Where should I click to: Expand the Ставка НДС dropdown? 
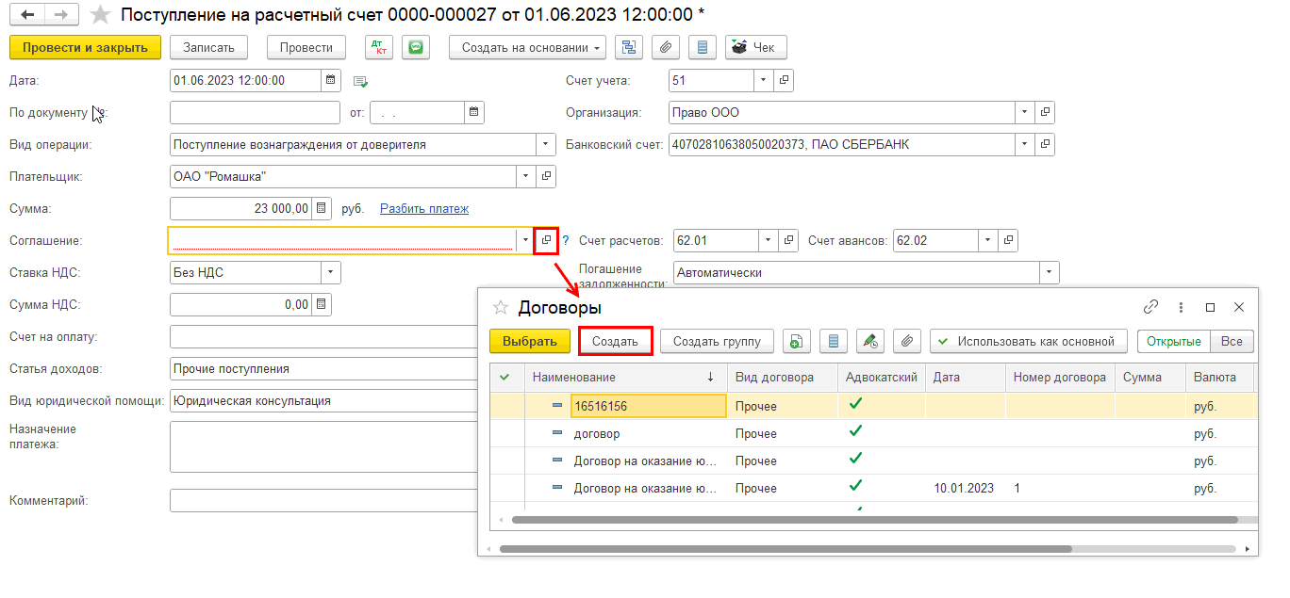[x=330, y=273]
